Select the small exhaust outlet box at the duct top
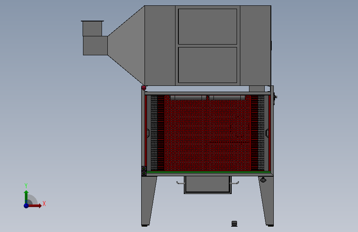Image resolution: width=358 pixels, height=232 pixels. (x=92, y=28)
